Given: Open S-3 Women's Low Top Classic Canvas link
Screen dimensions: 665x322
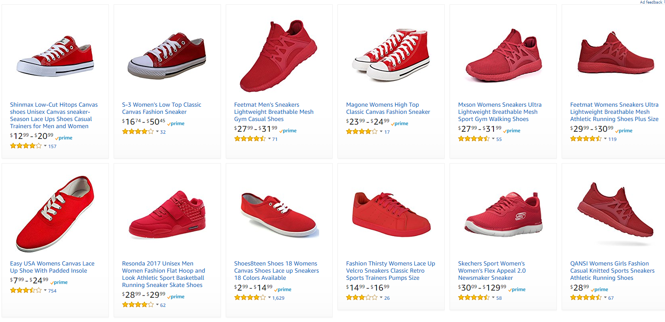Looking at the screenshot, I should click(162, 108).
